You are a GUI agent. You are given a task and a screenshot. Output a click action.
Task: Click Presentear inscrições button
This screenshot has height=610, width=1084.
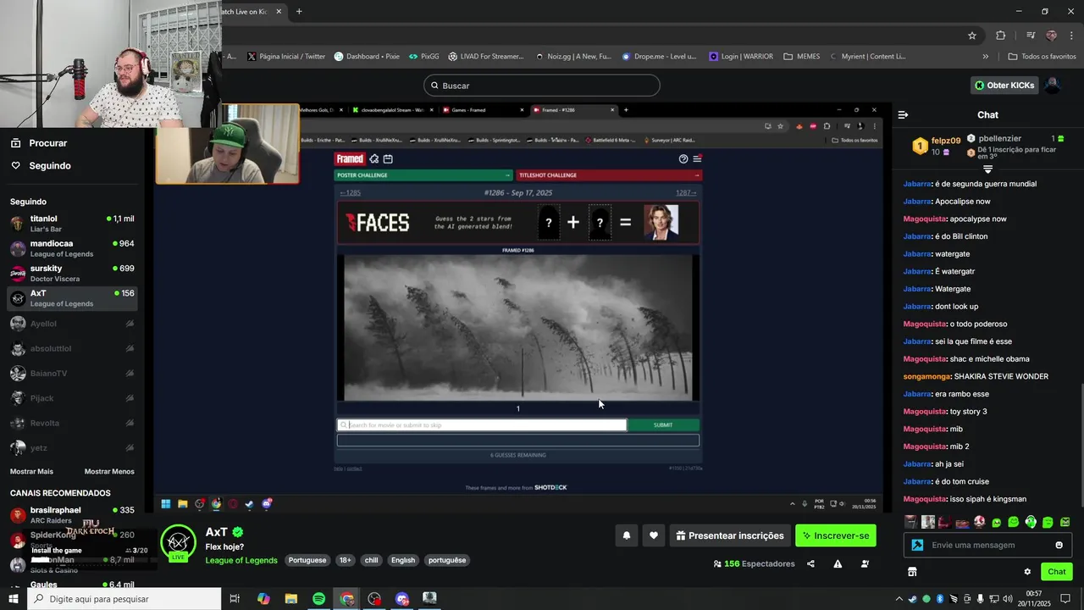[x=729, y=535]
